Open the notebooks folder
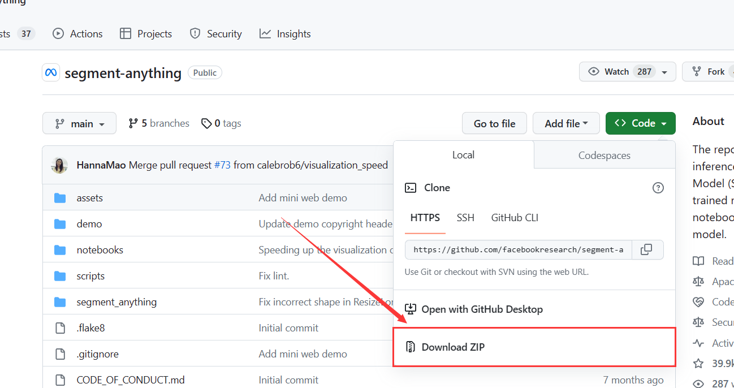Image resolution: width=734 pixels, height=388 pixels. click(x=100, y=250)
